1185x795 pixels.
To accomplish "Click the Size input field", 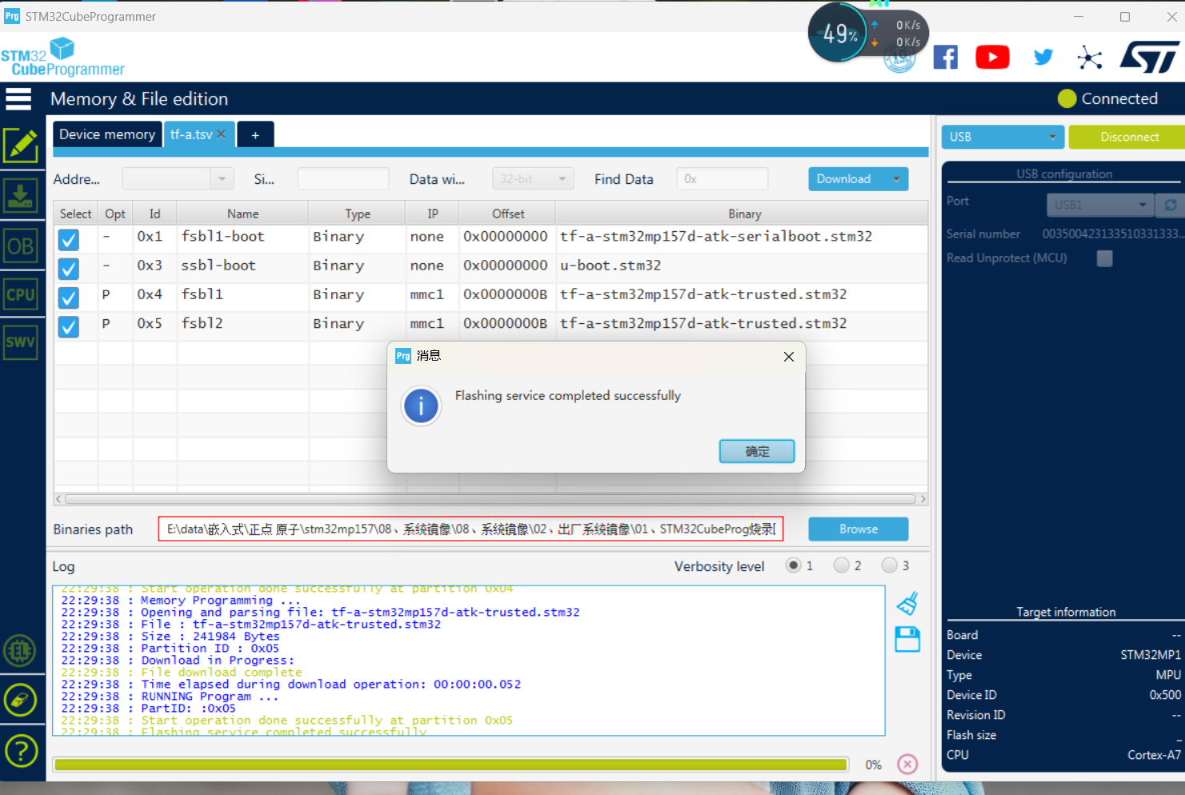I will coord(342,179).
